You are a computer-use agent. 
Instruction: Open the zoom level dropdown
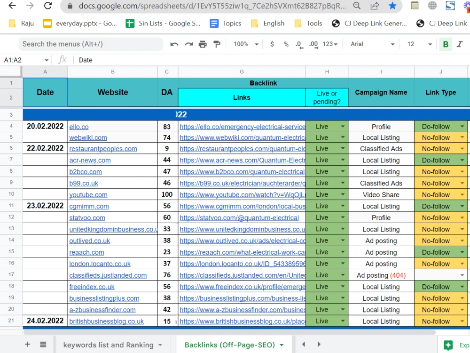pyautogui.click(x=246, y=44)
